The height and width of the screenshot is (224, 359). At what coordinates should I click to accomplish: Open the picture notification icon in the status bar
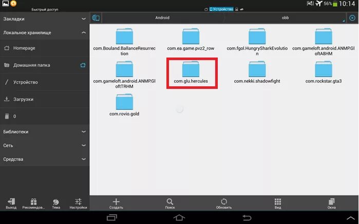coord(5,3)
